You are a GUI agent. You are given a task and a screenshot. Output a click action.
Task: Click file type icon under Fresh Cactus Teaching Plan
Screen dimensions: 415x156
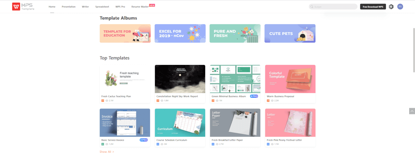(103, 100)
